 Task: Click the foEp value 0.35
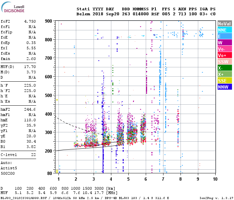point(31,43)
